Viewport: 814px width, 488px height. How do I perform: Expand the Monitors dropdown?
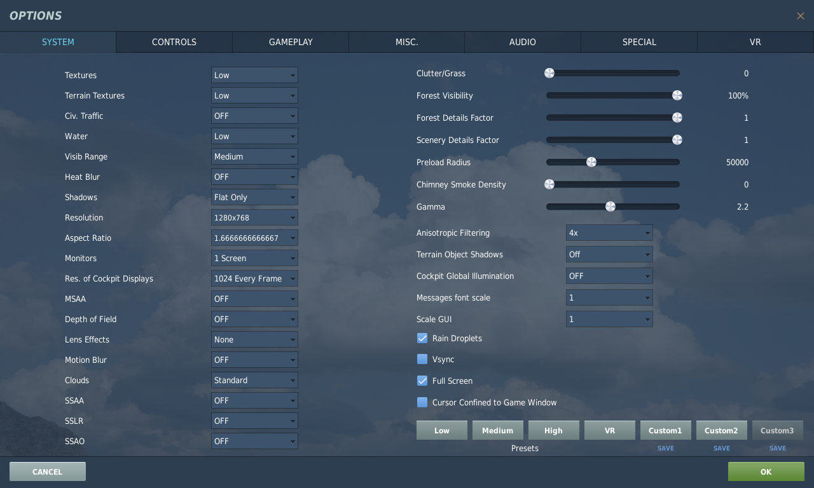254,258
